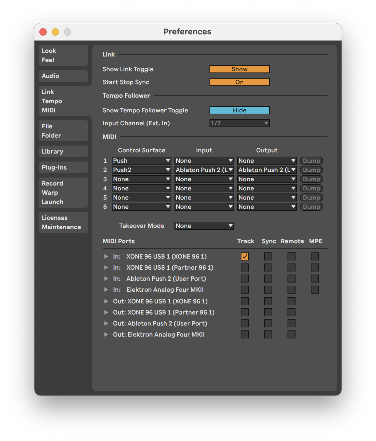Image resolution: width=376 pixels, height=441 pixels.
Task: Click Dump button for row 3
Action: [x=311, y=179]
